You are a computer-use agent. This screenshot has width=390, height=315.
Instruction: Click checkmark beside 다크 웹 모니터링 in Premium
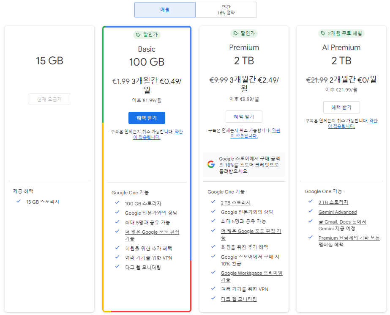(213, 298)
